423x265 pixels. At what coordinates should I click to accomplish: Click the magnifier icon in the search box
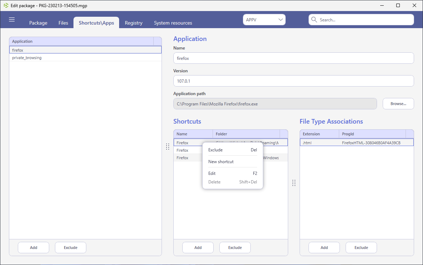click(314, 20)
